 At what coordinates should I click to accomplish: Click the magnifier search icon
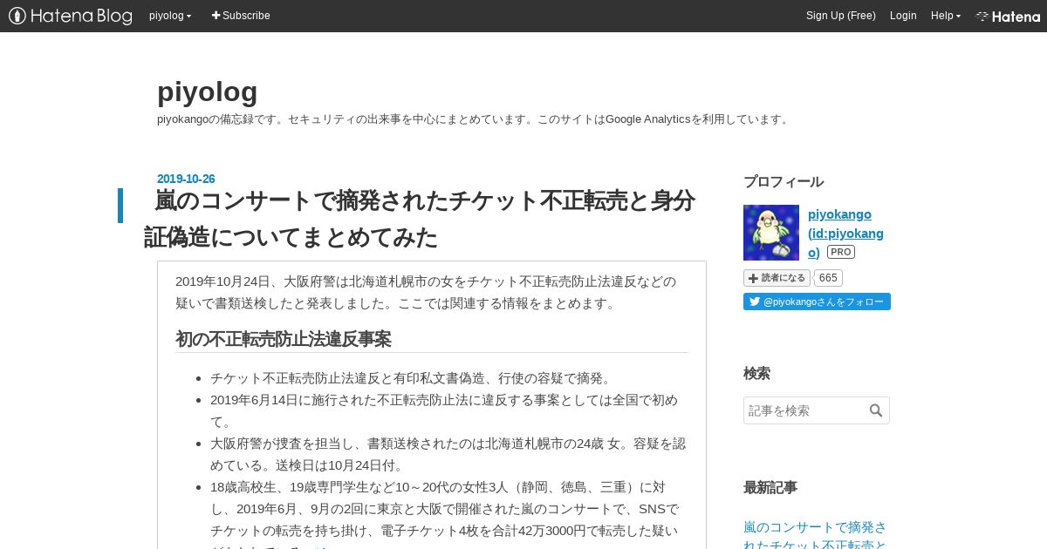click(876, 410)
